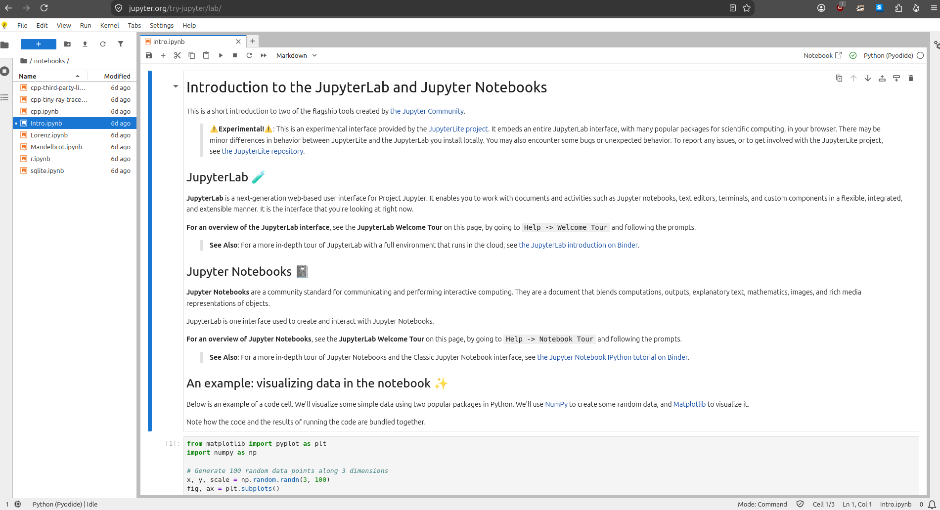Select cpp-third-party-li… notebook file
This screenshot has height=510, width=940.
point(75,87)
